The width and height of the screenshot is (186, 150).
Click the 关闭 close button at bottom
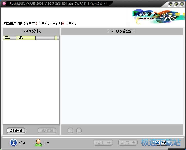[x=161, y=142]
